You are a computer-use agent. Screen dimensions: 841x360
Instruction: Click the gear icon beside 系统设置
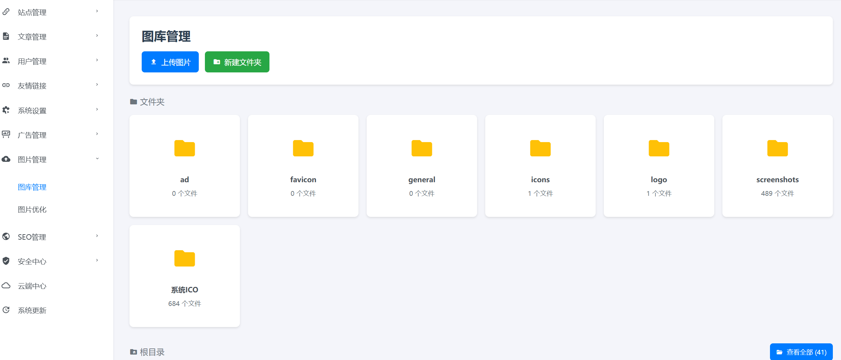[x=6, y=110]
